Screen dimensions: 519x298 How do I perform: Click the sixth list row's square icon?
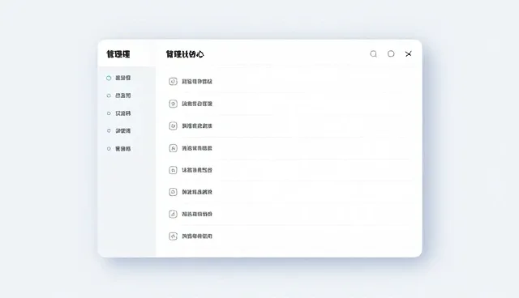point(173,192)
